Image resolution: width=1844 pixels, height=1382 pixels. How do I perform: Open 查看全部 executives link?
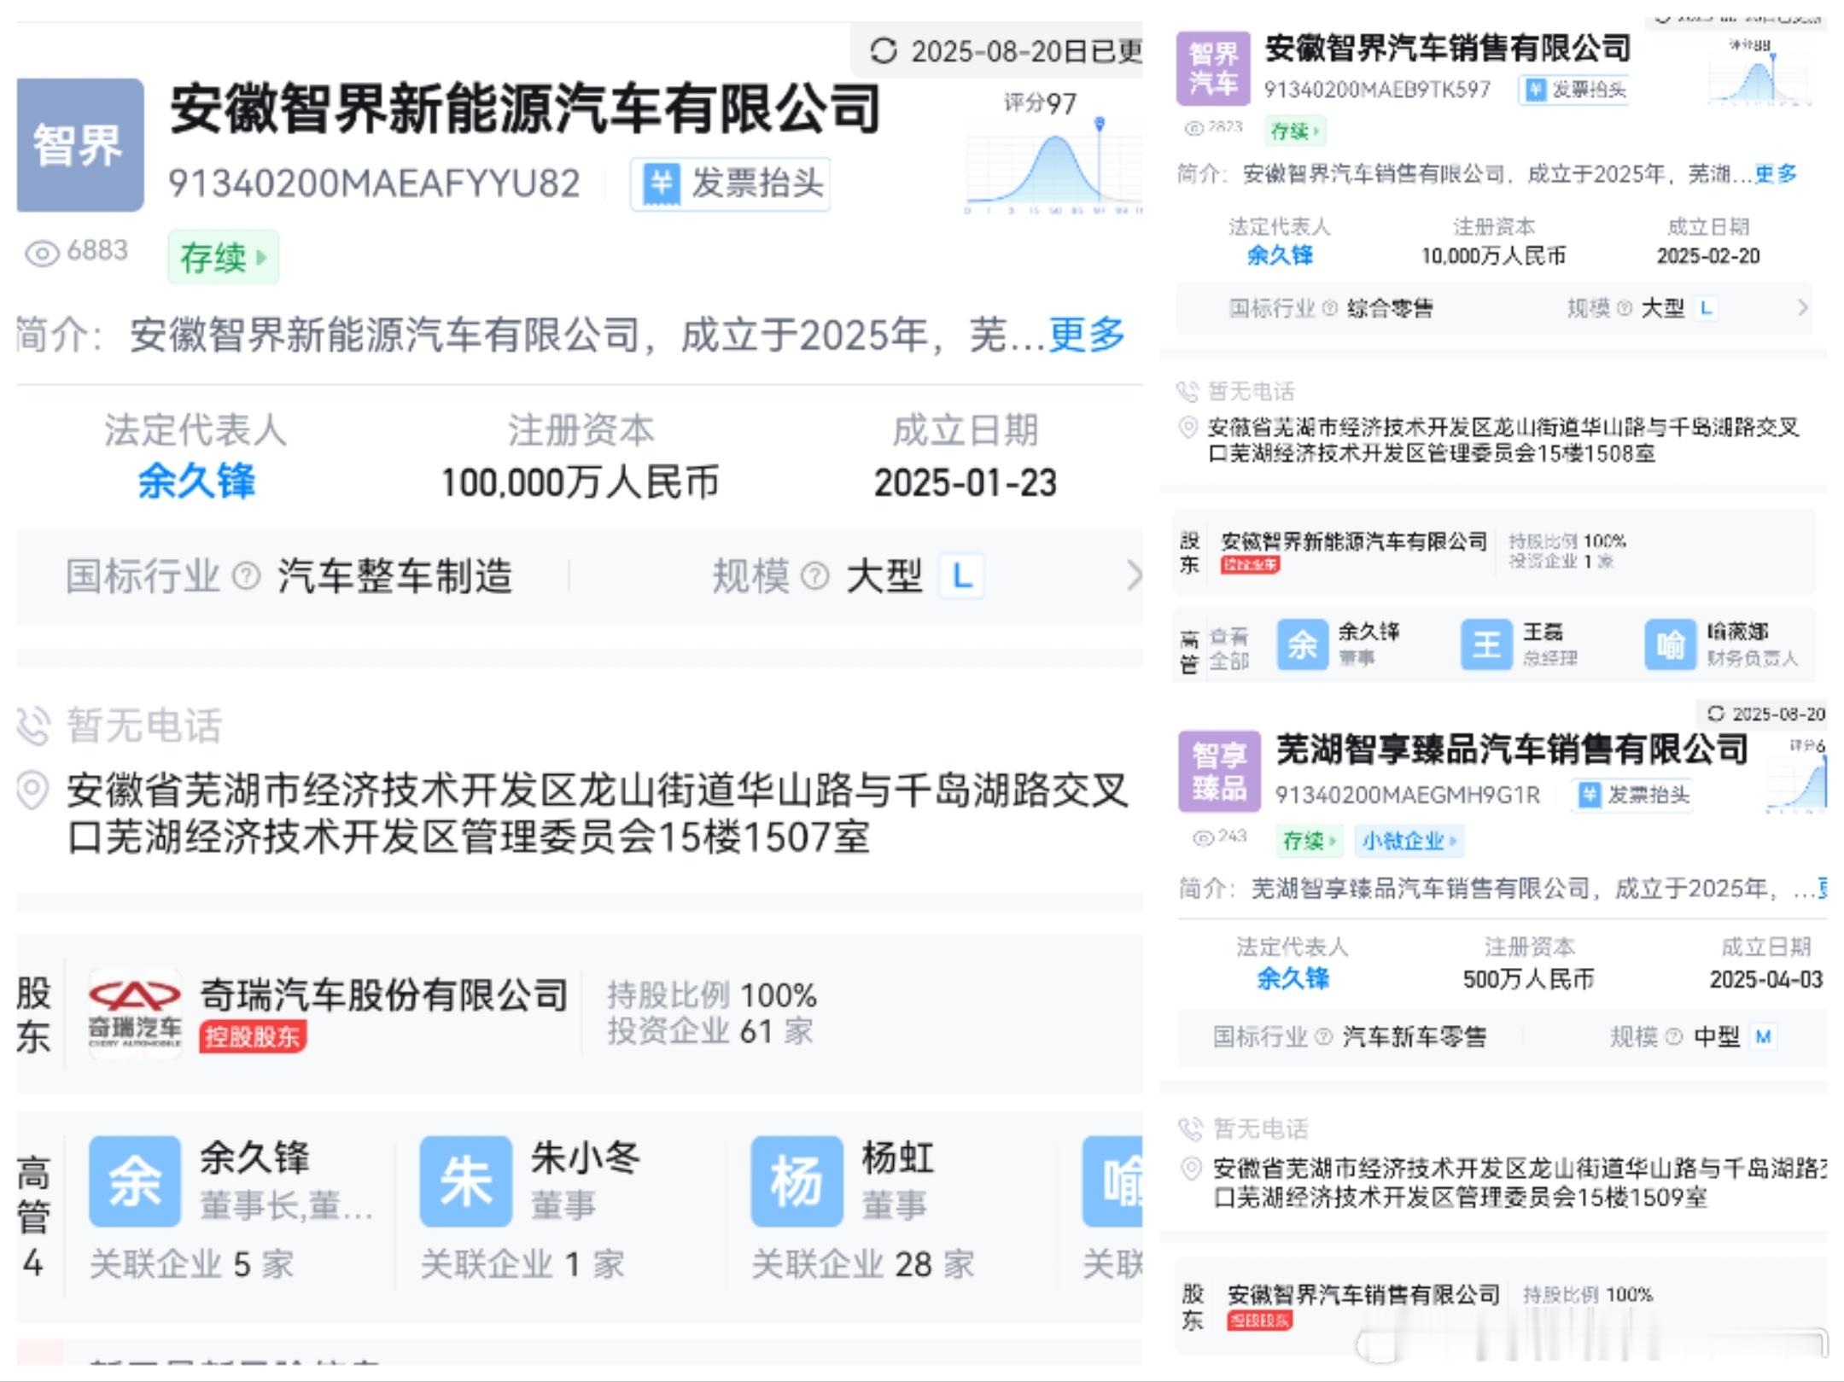tap(1229, 649)
